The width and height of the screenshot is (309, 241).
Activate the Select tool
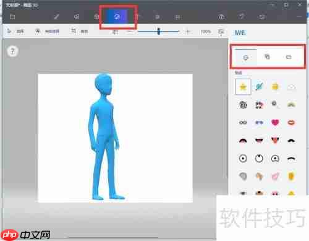15,32
